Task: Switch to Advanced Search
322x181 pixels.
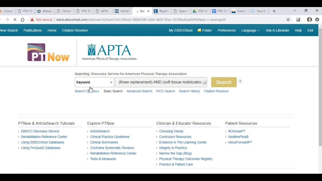Action: pyautogui.click(x=139, y=91)
